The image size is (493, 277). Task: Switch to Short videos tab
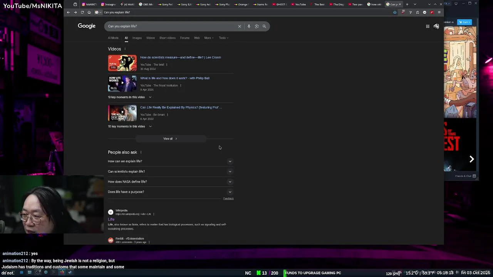click(x=168, y=38)
